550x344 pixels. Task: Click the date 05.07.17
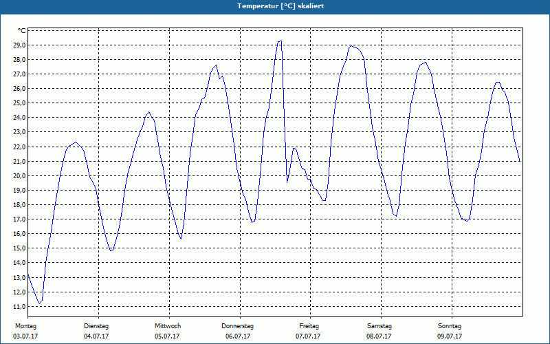click(167, 336)
